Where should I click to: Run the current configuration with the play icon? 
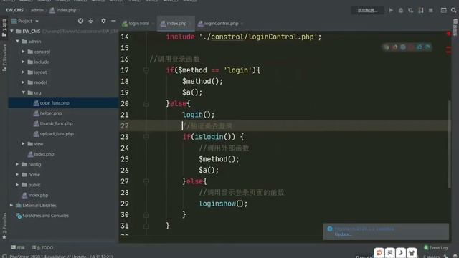point(391,10)
